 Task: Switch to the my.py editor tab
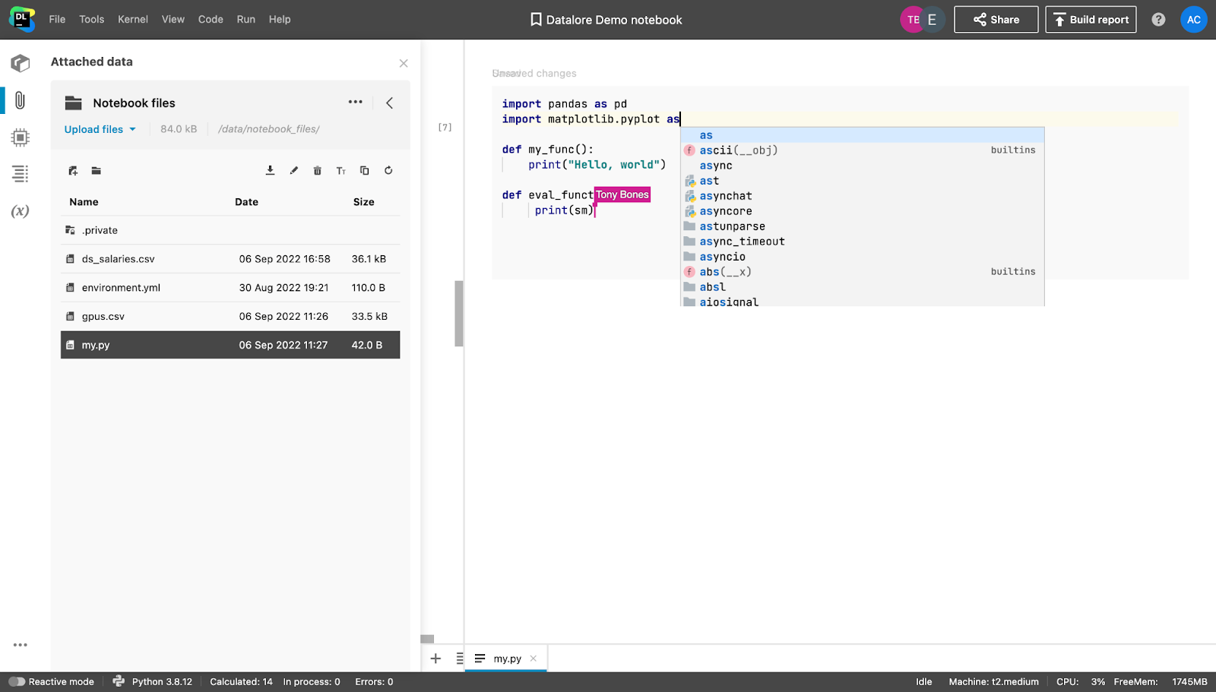(507, 659)
